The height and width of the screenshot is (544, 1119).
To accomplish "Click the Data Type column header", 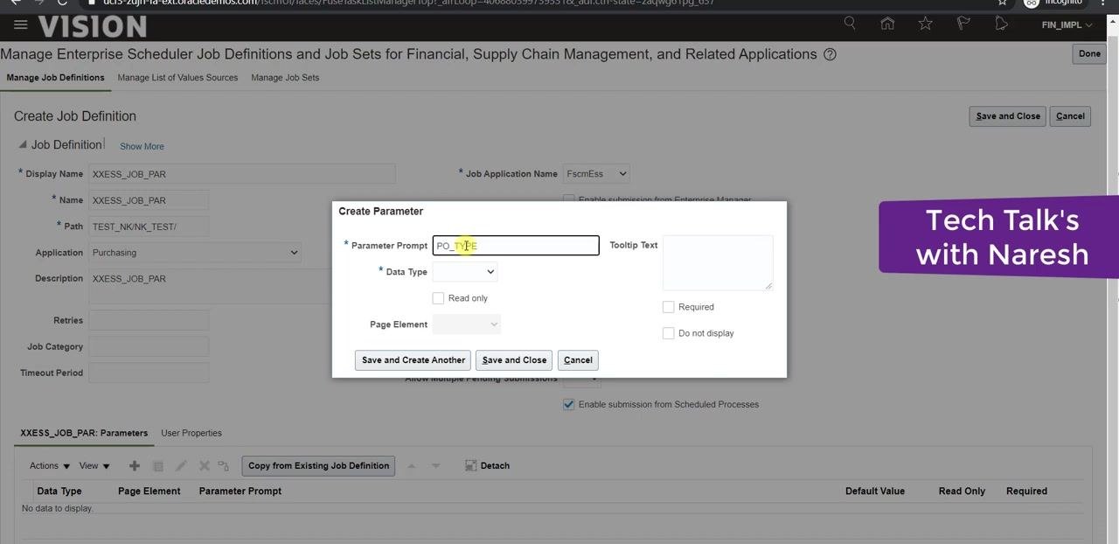I will [59, 492].
